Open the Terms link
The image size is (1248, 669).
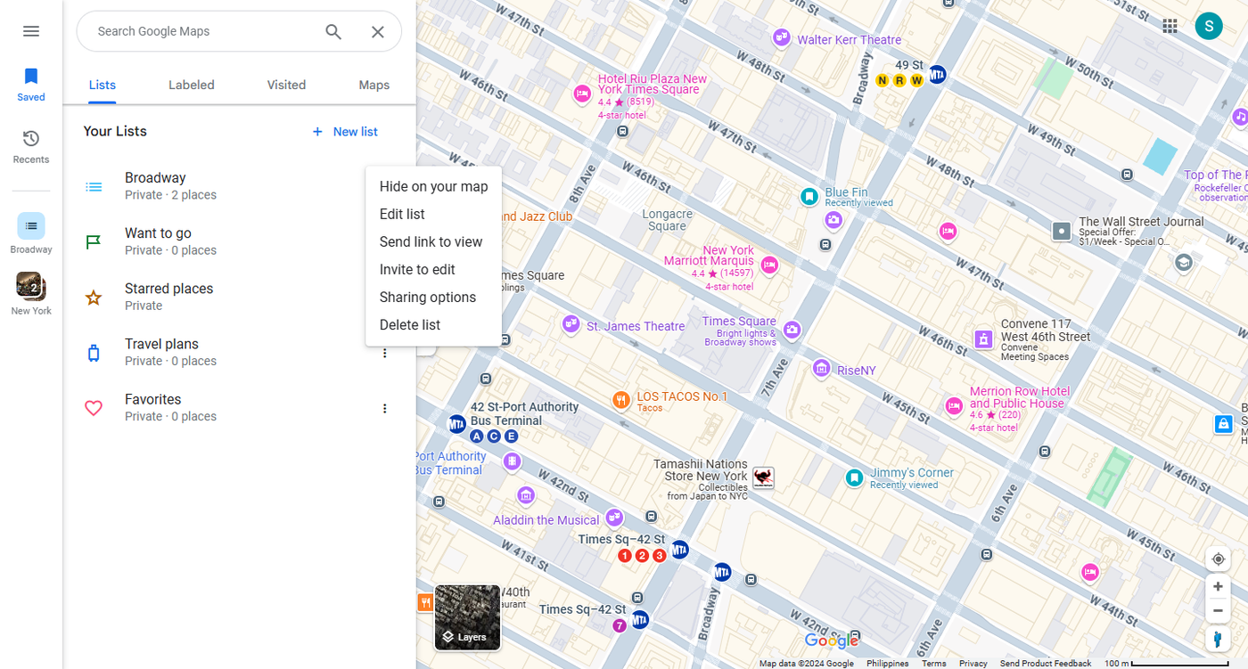[933, 663]
